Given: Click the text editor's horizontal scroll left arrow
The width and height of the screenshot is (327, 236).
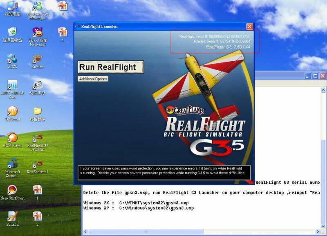Looking at the screenshot, I should [85, 232].
